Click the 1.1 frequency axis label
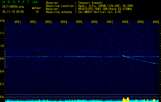Image resolution: width=161 pixels, height=102 pixels. 2,33
